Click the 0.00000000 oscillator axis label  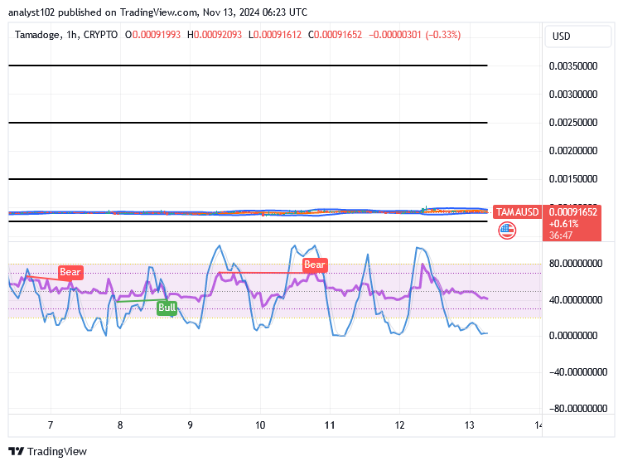pyautogui.click(x=573, y=336)
